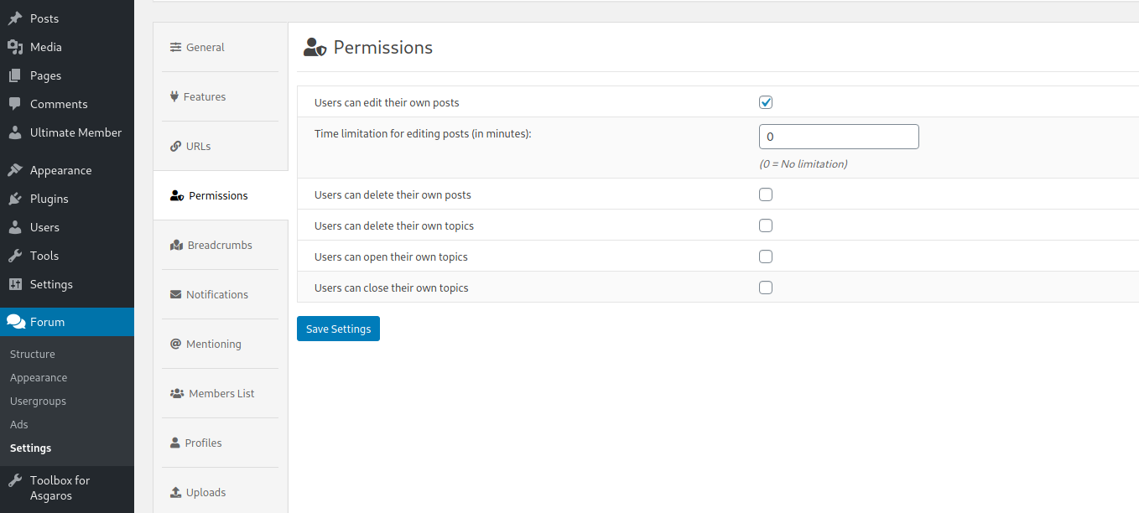Open Usergroups in the Forum submenu
The width and height of the screenshot is (1139, 513).
point(38,401)
